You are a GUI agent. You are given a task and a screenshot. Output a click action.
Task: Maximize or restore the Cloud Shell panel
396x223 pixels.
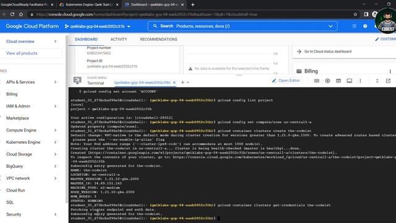(377, 81)
